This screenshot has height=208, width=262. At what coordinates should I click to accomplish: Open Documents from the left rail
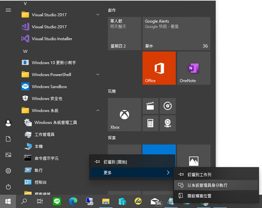[8, 139]
